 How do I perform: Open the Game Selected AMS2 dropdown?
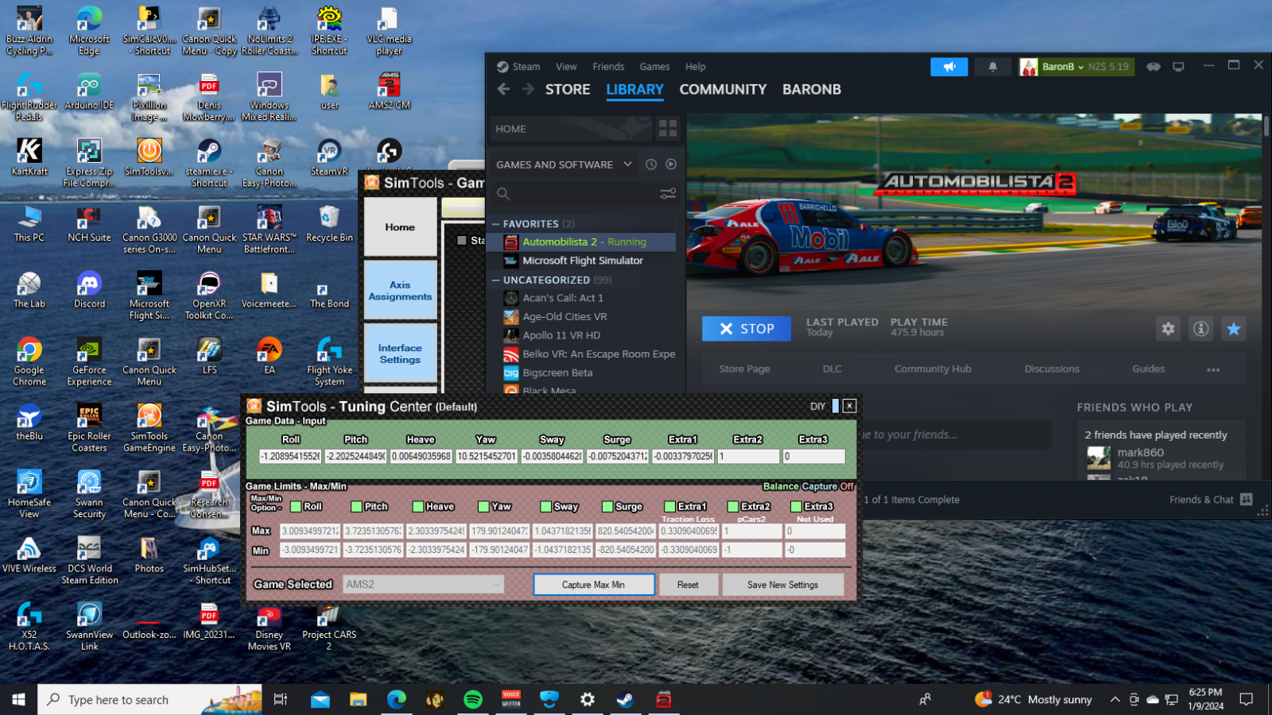[424, 584]
